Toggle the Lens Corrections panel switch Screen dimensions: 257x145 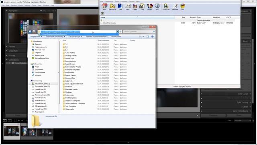pyautogui.click(x=202, y=111)
